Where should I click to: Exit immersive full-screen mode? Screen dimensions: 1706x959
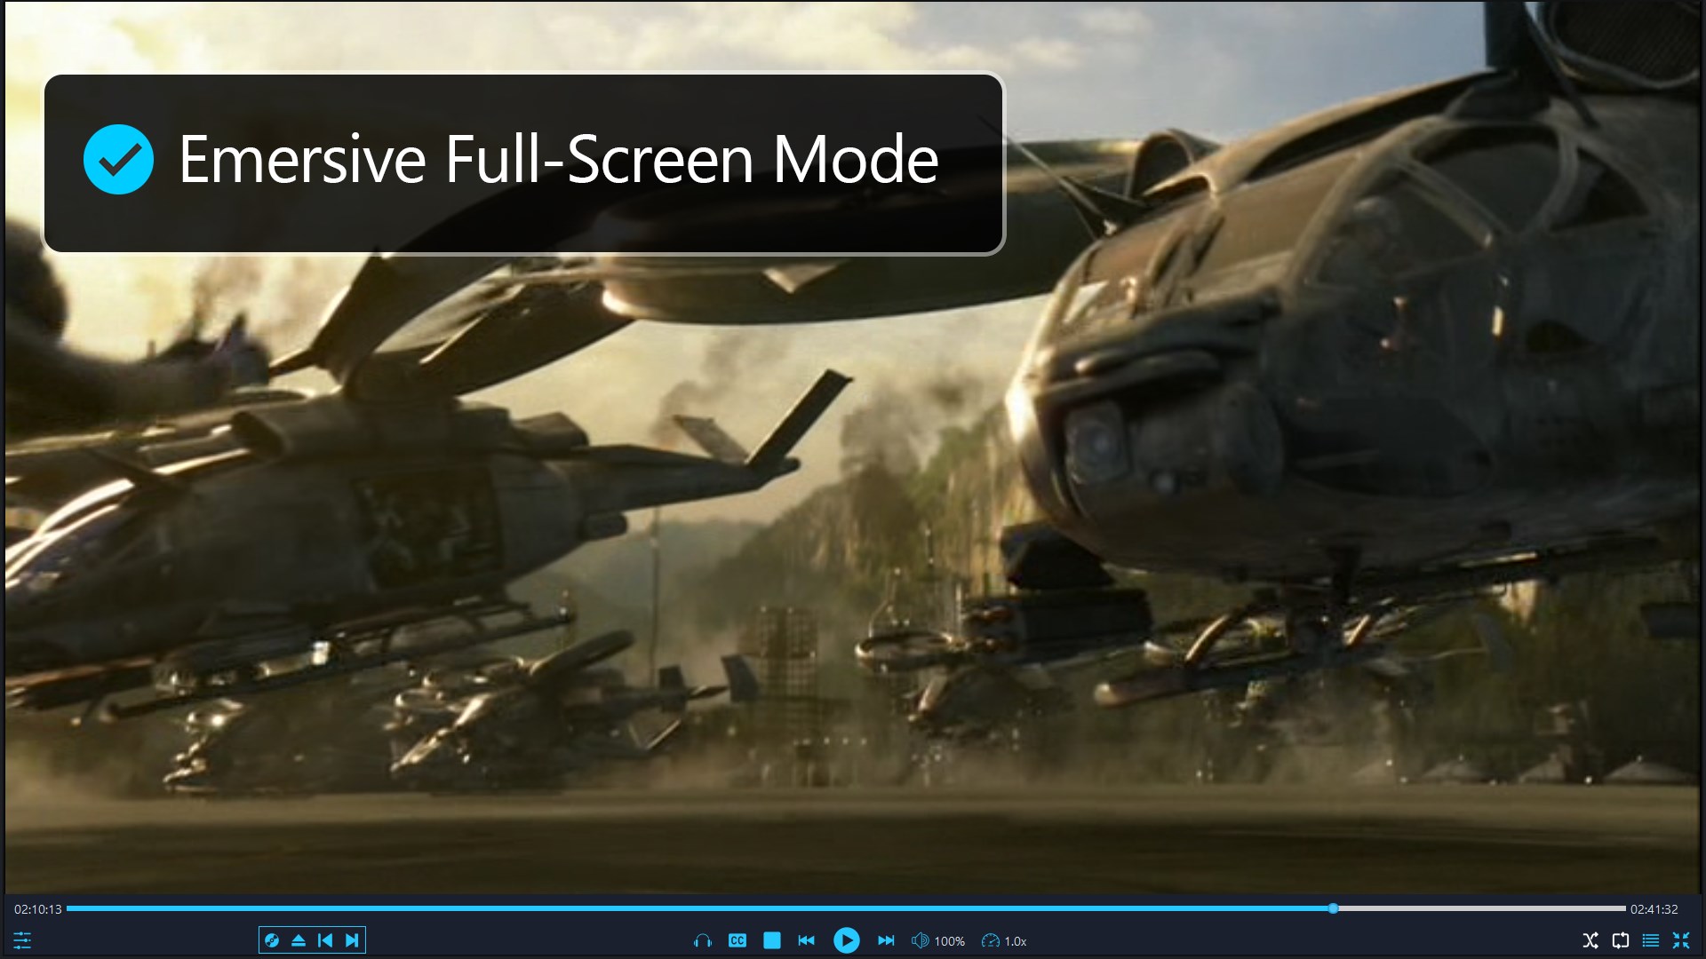1681,940
